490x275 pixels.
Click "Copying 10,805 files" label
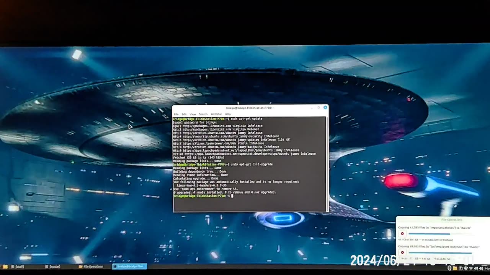439,247
